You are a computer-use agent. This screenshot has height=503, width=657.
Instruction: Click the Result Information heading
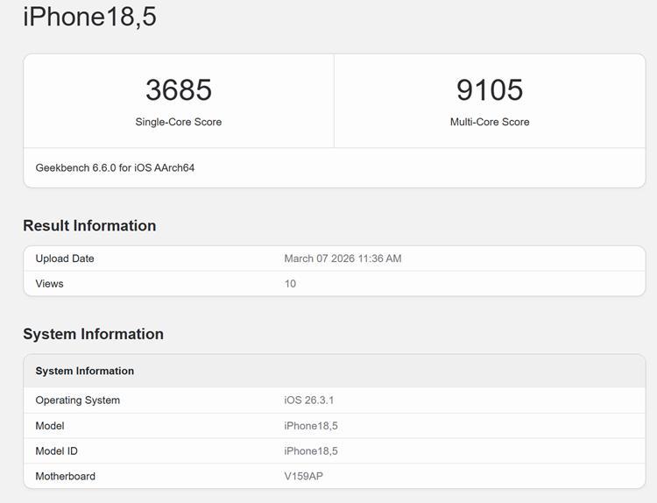pos(89,225)
